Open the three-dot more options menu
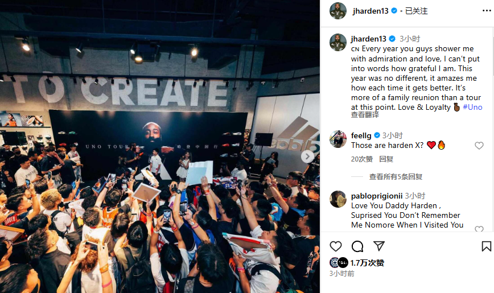494x293 pixels. [x=487, y=11]
